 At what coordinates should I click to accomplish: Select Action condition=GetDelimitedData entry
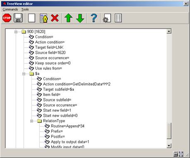click(x=77, y=84)
